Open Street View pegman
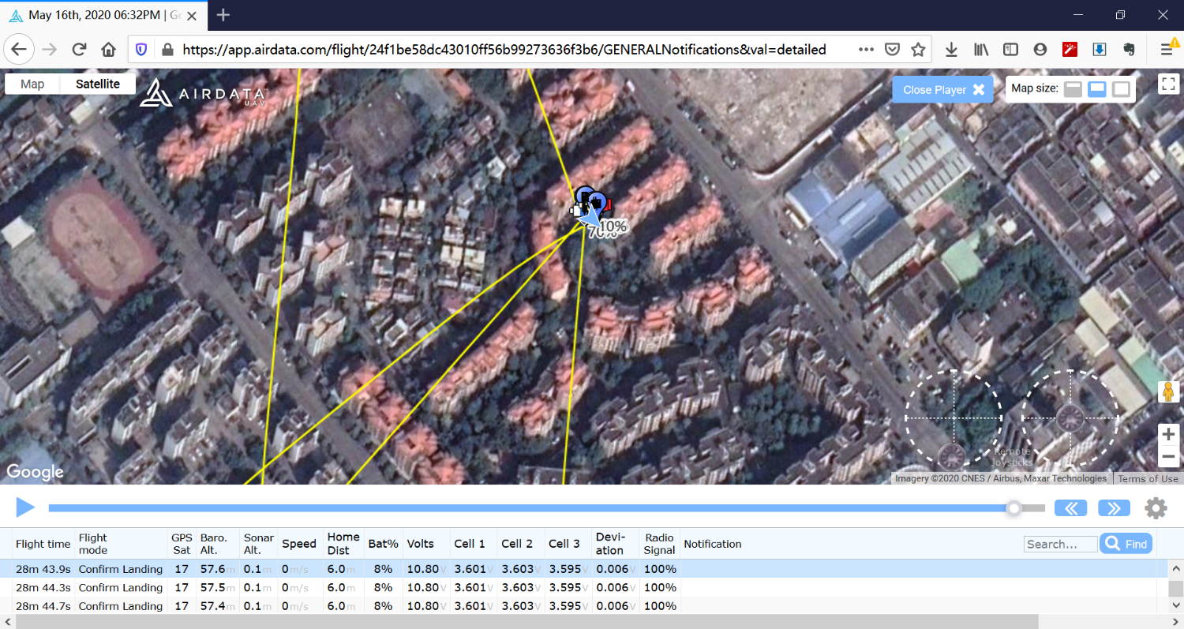Screen dimensions: 1184x629 click(x=1168, y=391)
